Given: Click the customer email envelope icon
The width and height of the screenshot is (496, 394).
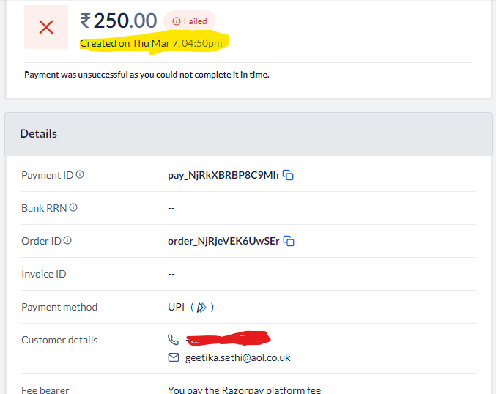Looking at the screenshot, I should click(174, 357).
